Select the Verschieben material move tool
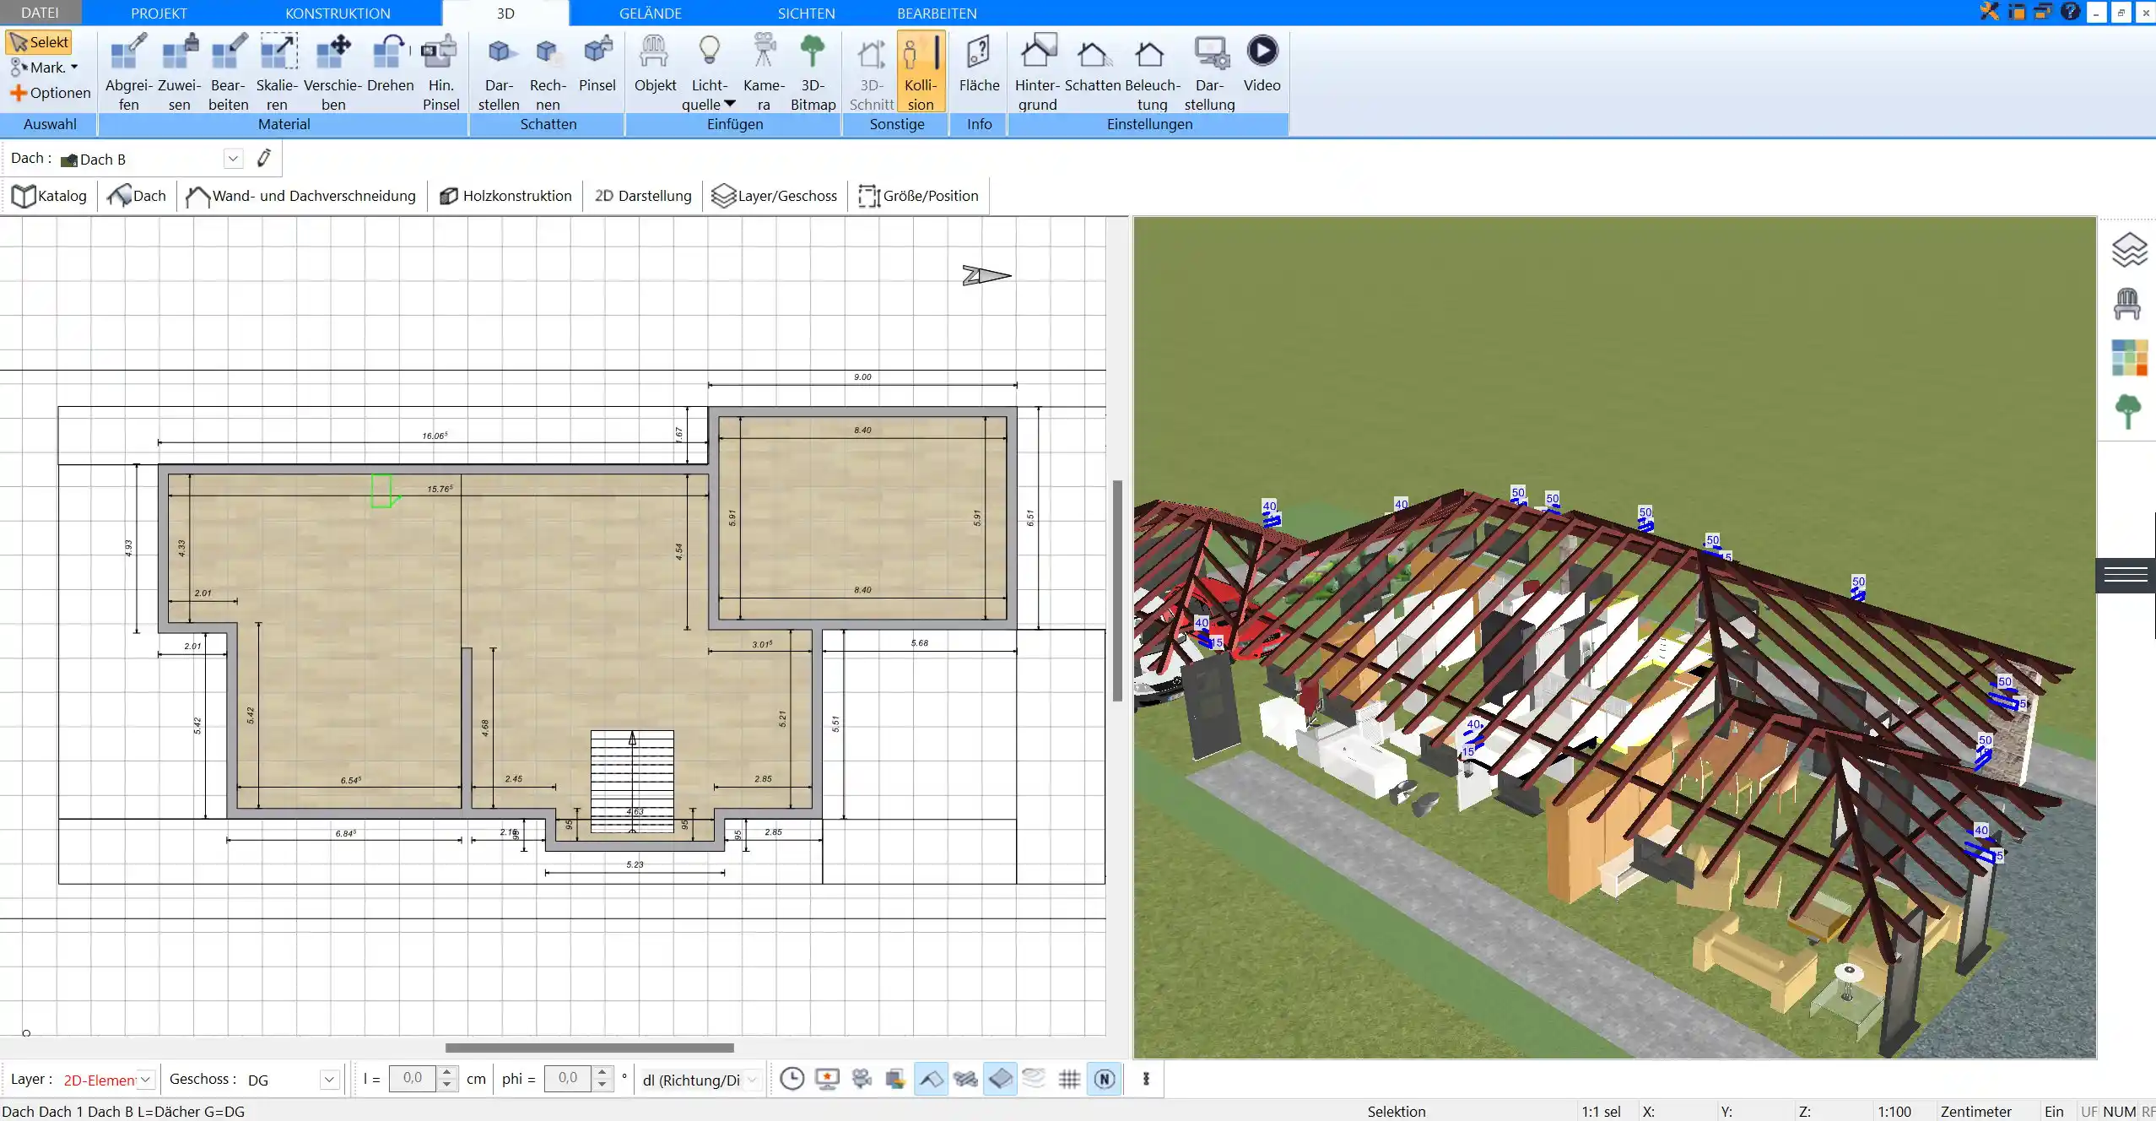Image resolution: width=2156 pixels, height=1121 pixels. tap(333, 72)
